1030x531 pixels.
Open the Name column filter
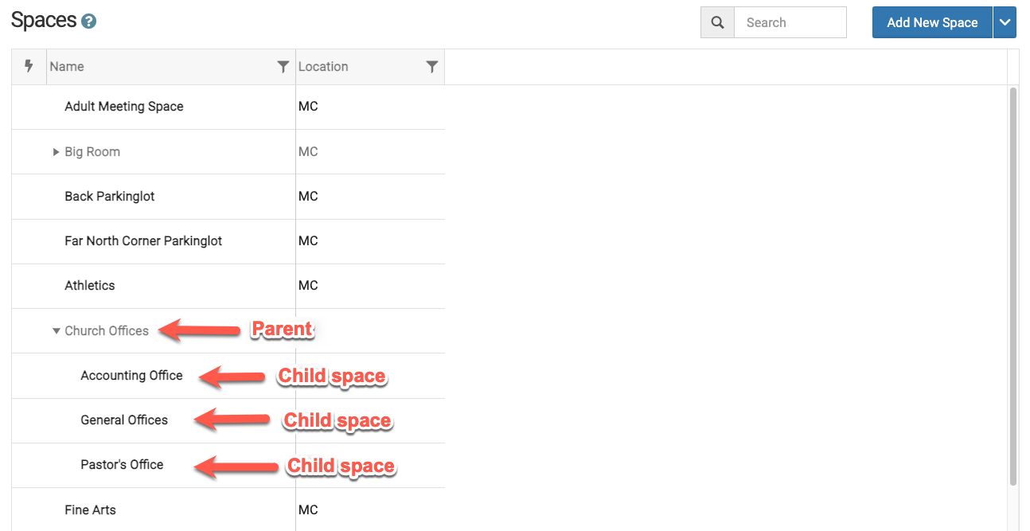pyautogui.click(x=283, y=67)
